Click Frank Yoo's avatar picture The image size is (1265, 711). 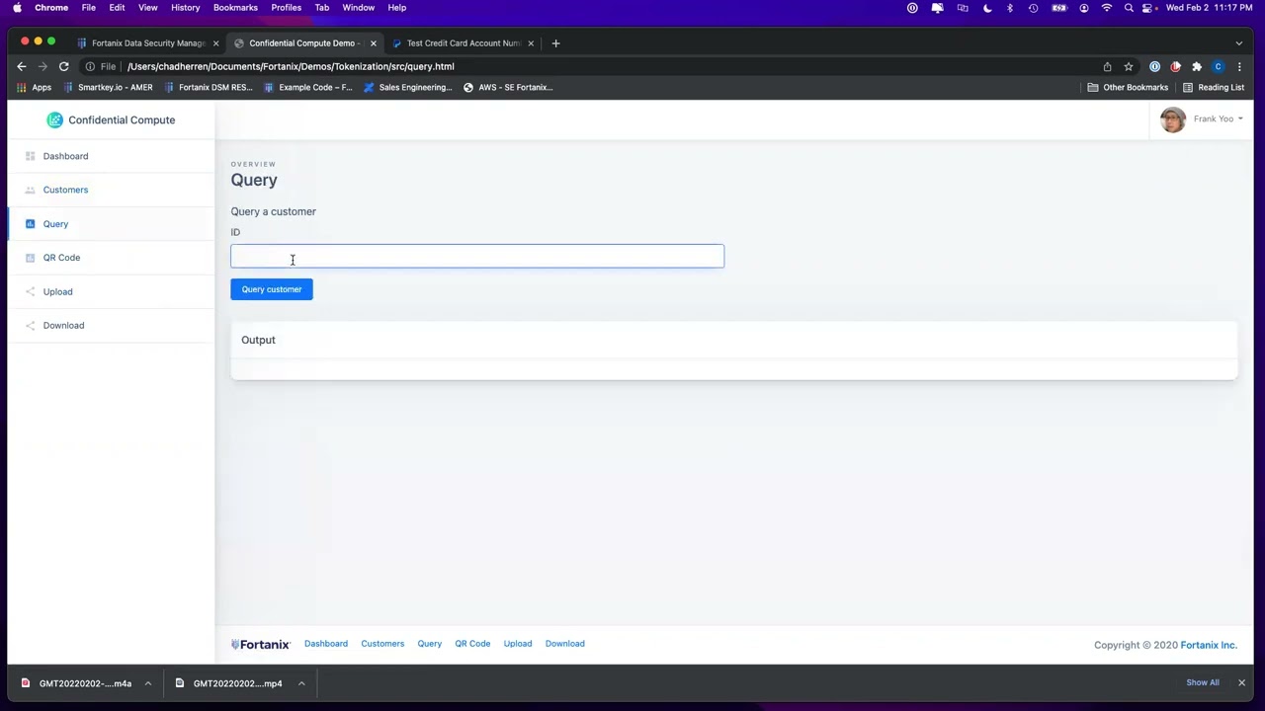click(x=1173, y=119)
